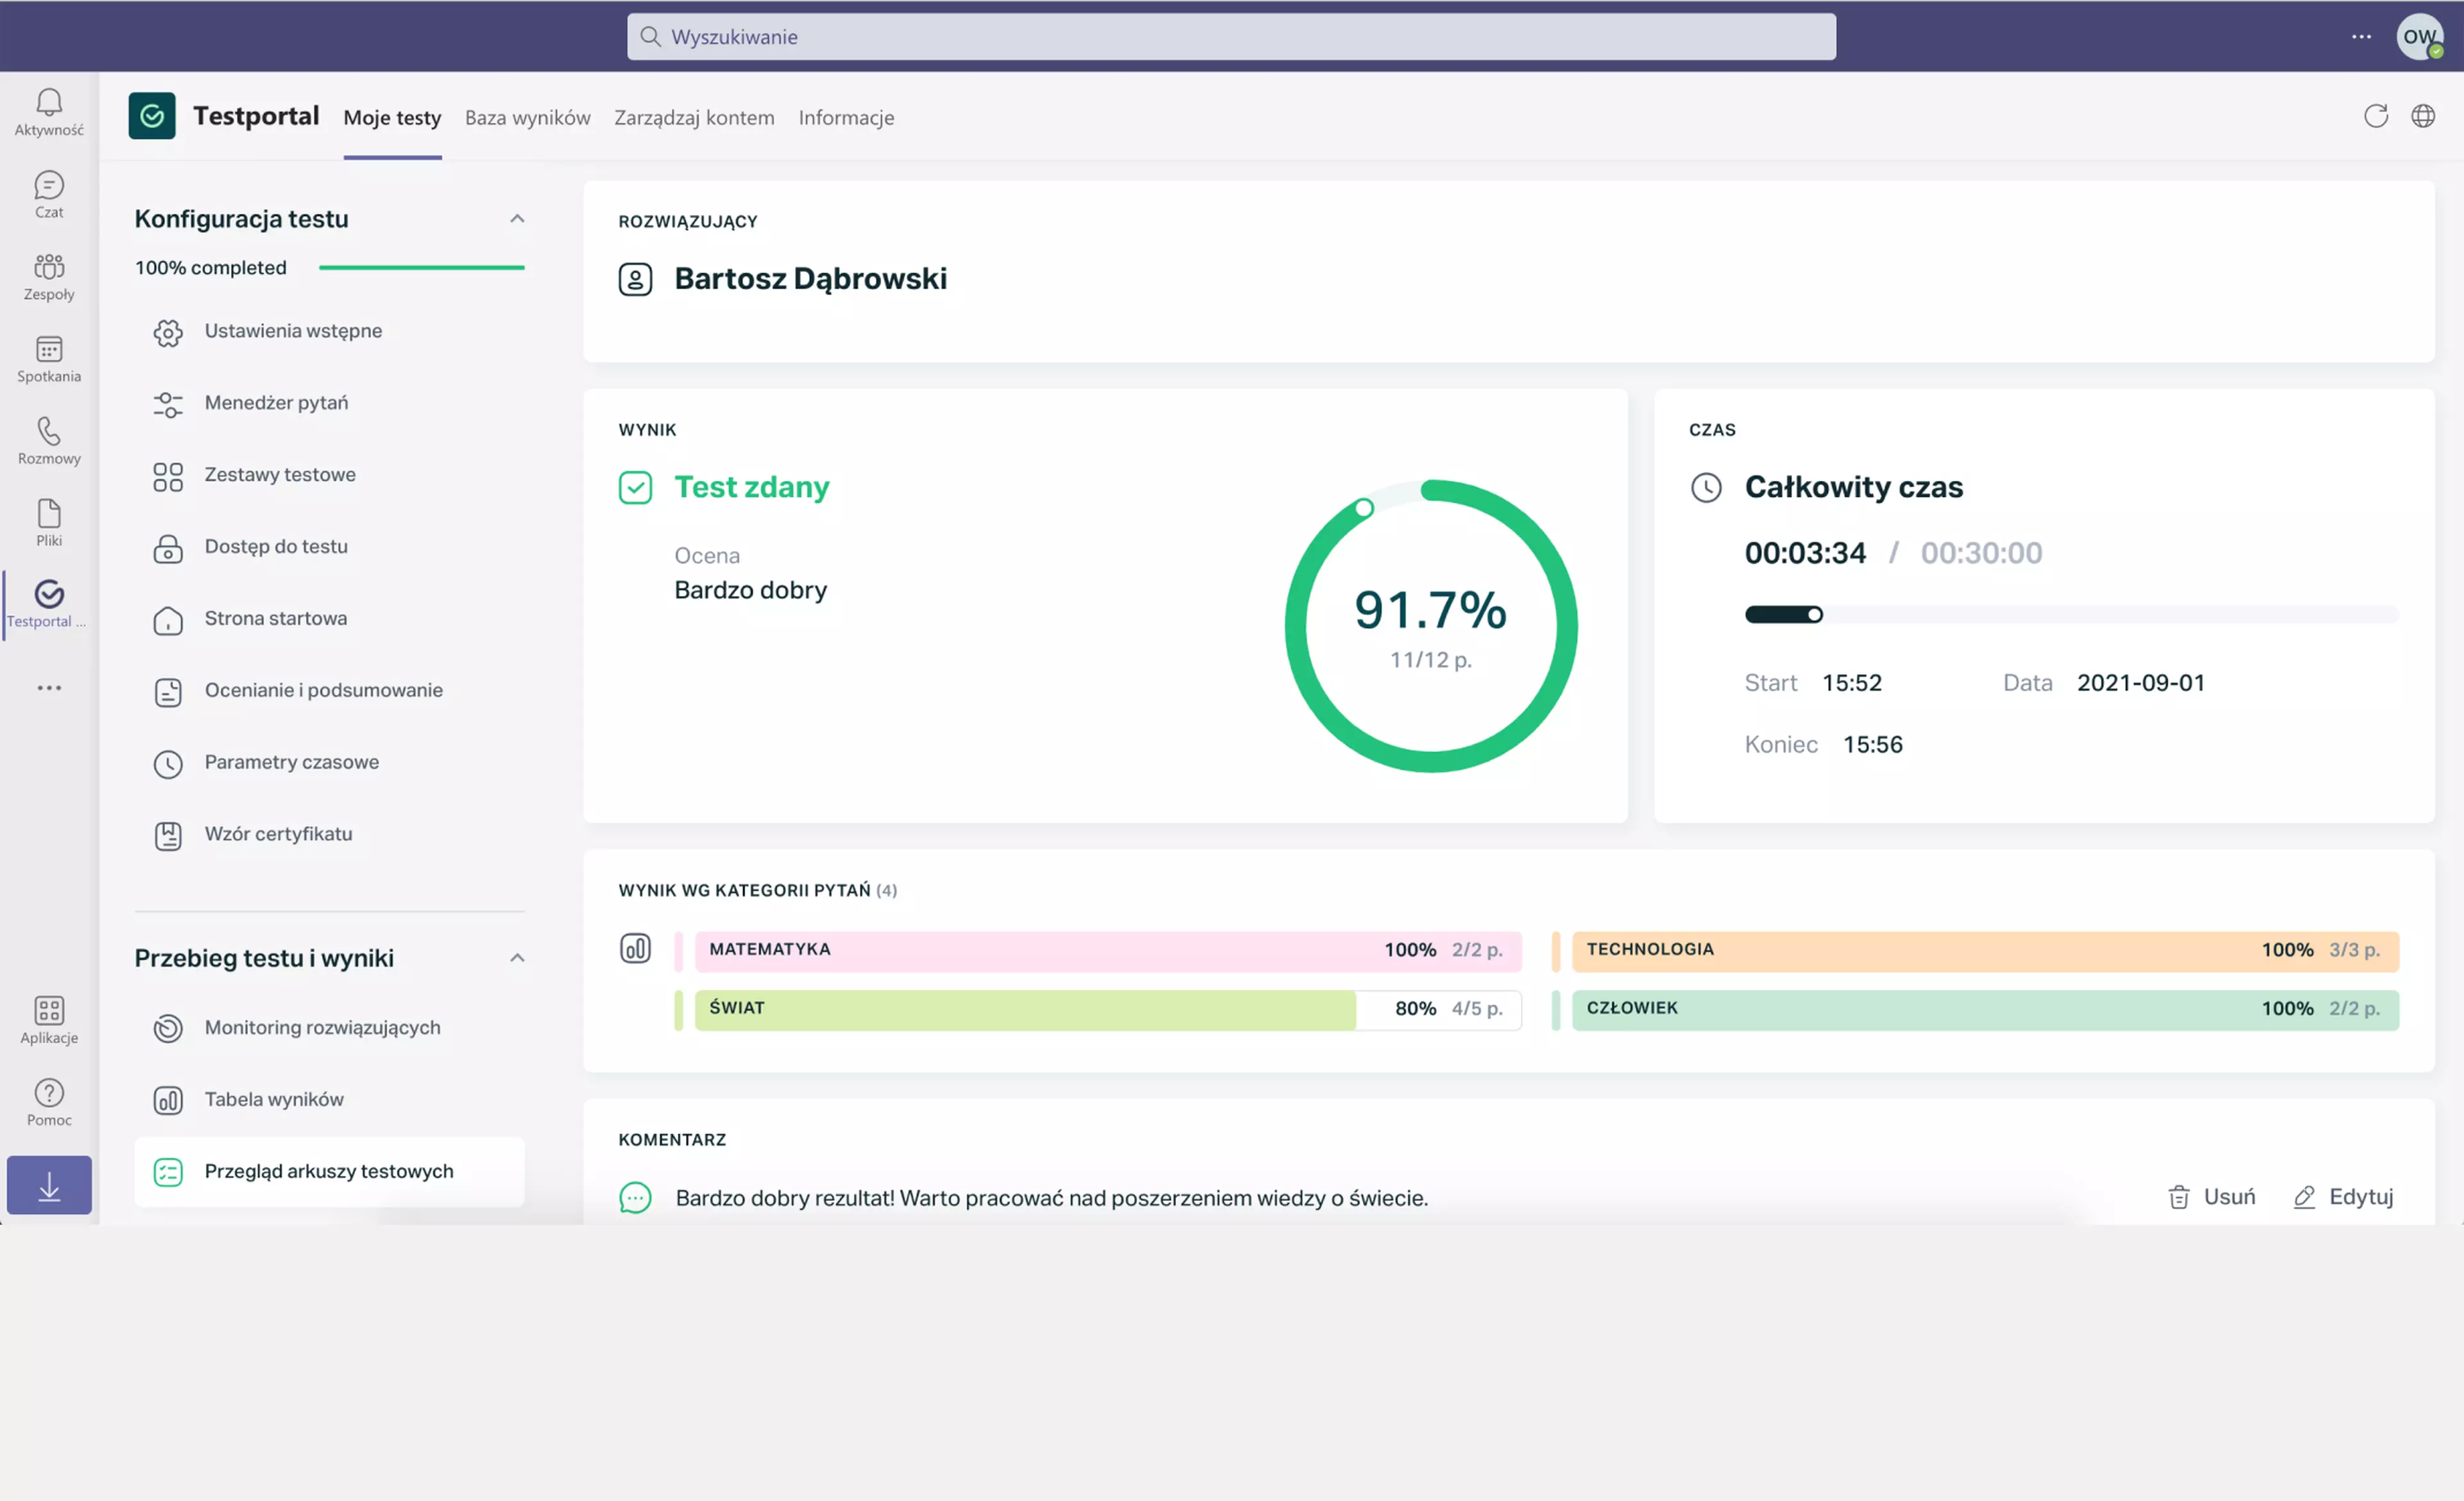Click the total time progress bar handle
2464x1501 pixels.
tap(1814, 615)
